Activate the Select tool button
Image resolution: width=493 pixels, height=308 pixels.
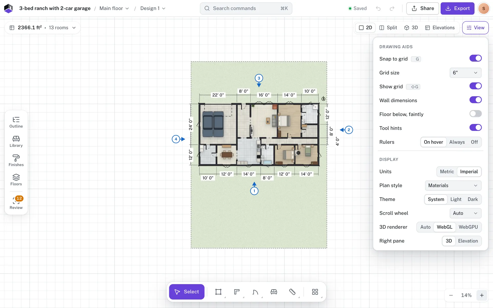pyautogui.click(x=187, y=292)
